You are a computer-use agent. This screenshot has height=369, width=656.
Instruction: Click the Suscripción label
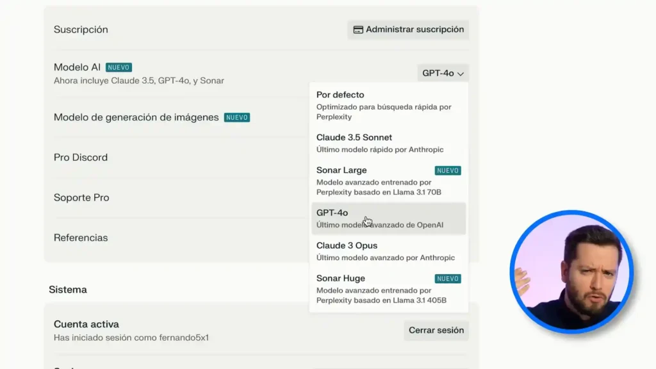point(81,29)
